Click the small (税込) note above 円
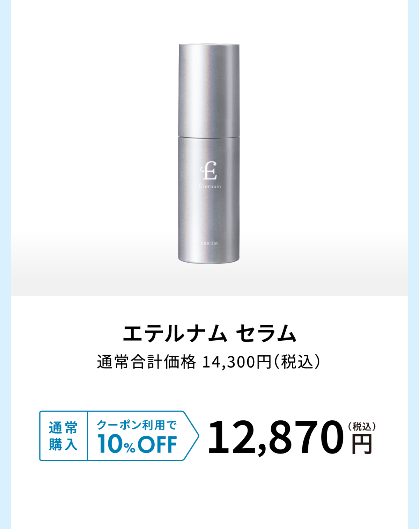The width and height of the screenshot is (419, 529). (x=362, y=427)
